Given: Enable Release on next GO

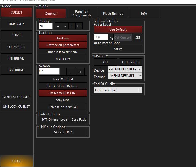Looking at the screenshot, I should point(63,107).
